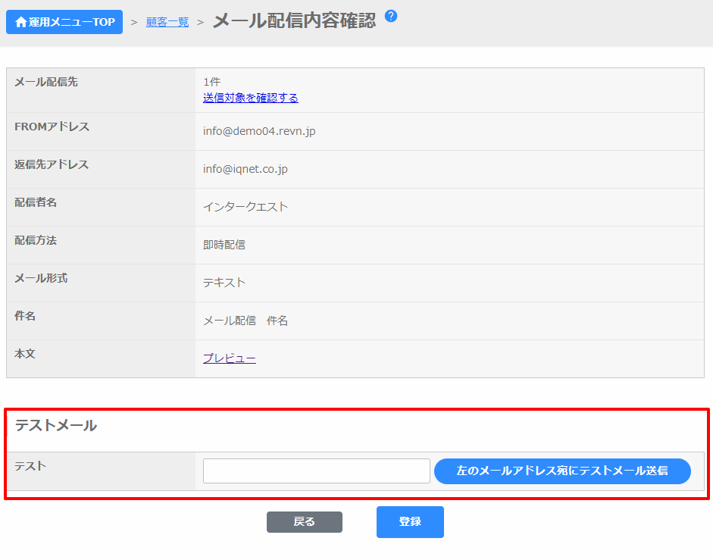The image size is (713, 560).
Task: Open the blue question mark help icon
Action: [x=391, y=16]
